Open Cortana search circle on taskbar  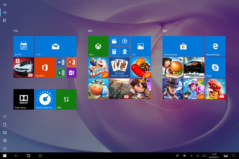pos(28,156)
